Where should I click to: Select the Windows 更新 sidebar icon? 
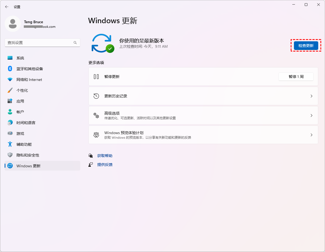coord(11,166)
